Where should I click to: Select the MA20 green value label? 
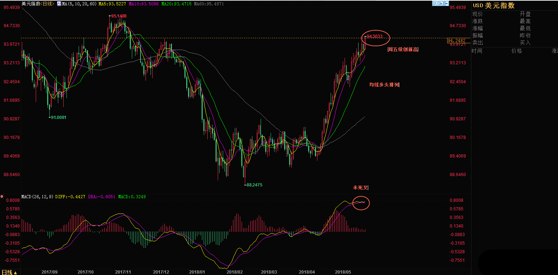tap(176, 4)
